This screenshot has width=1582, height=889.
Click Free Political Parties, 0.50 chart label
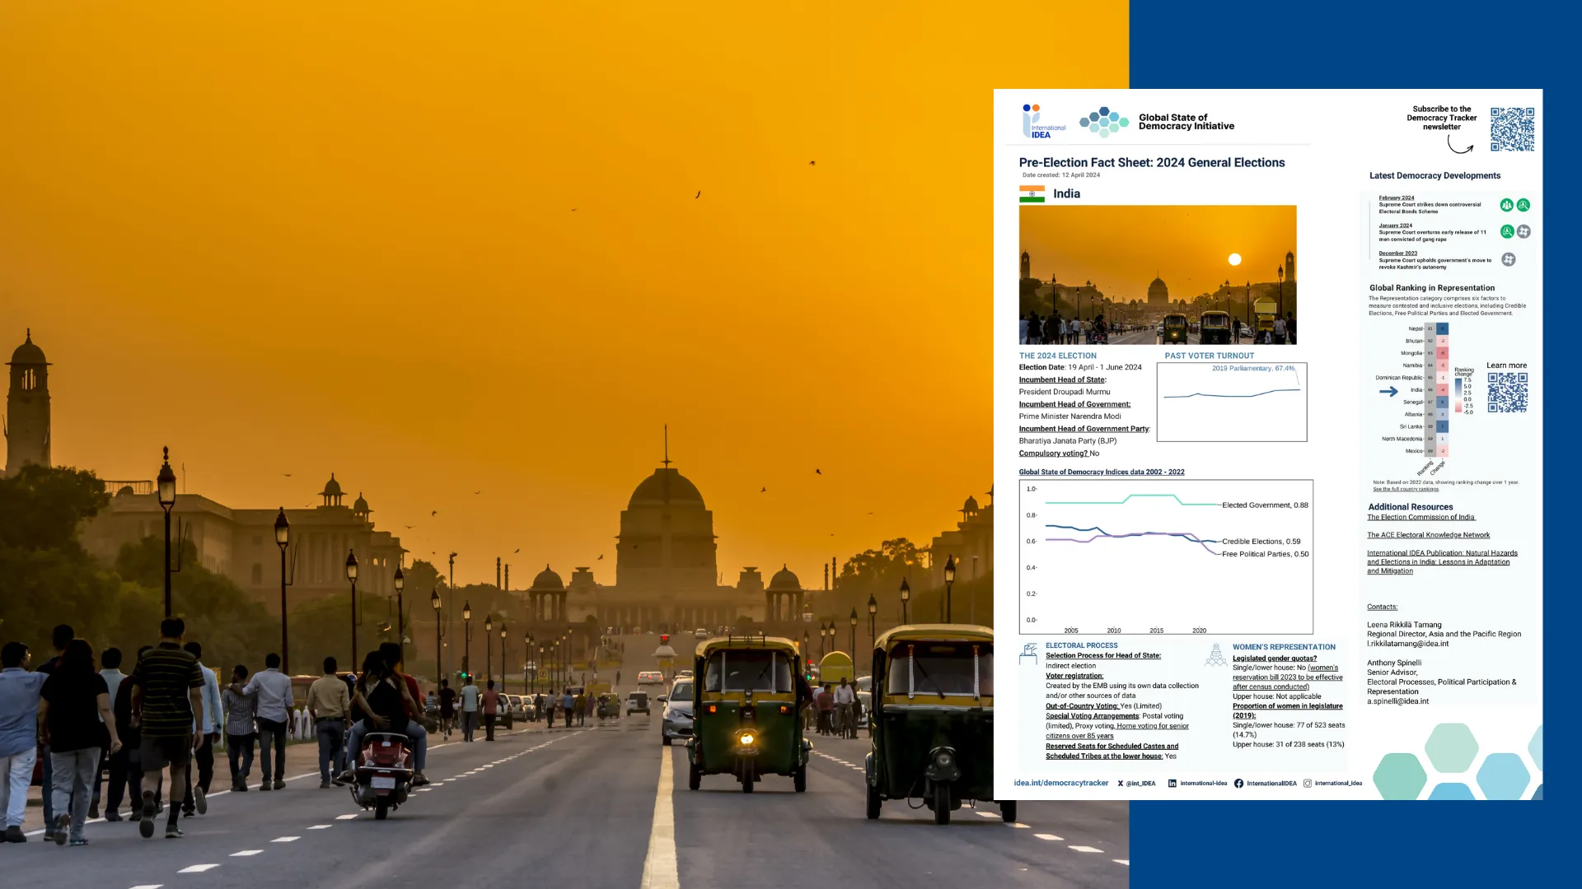[1265, 554]
